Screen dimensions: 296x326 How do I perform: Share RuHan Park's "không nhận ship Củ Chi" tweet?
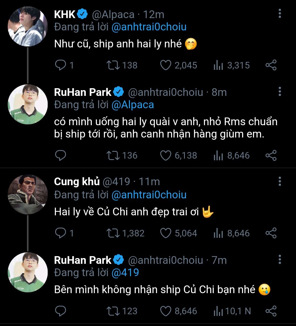pos(271,311)
